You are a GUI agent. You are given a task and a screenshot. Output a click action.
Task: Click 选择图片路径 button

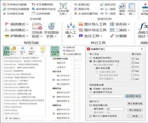pyautogui.click(x=133, y=96)
